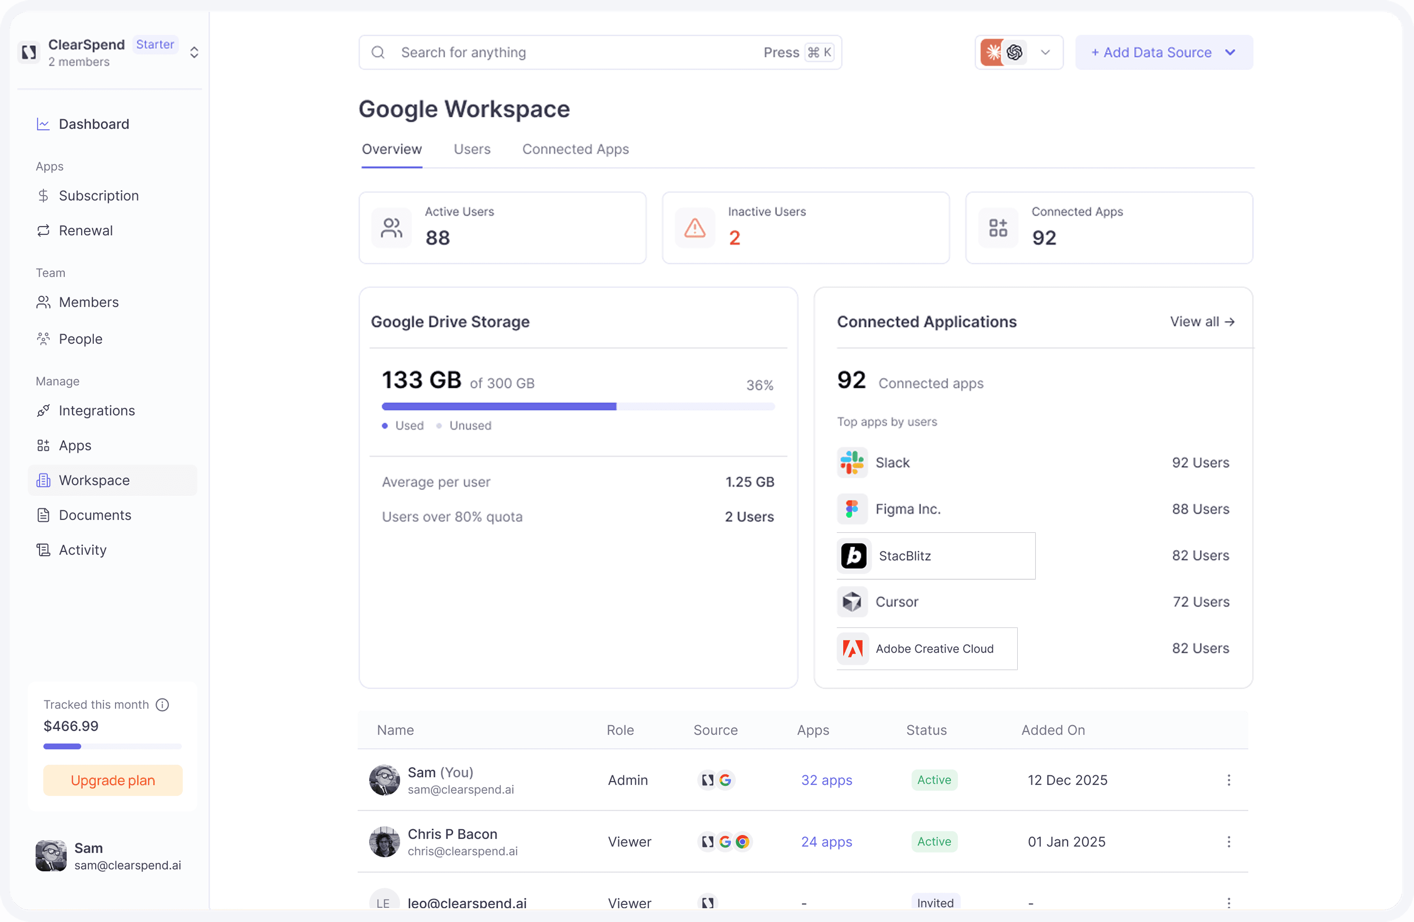Image resolution: width=1414 pixels, height=922 pixels.
Task: Click the Starter plan badge
Action: [155, 45]
